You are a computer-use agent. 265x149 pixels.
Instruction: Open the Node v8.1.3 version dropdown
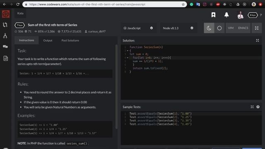178,28
